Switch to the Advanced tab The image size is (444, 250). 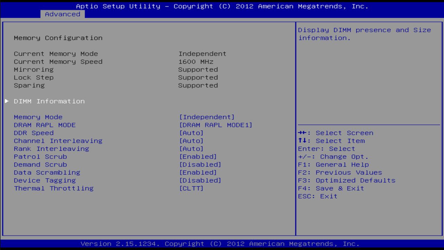[x=62, y=14]
